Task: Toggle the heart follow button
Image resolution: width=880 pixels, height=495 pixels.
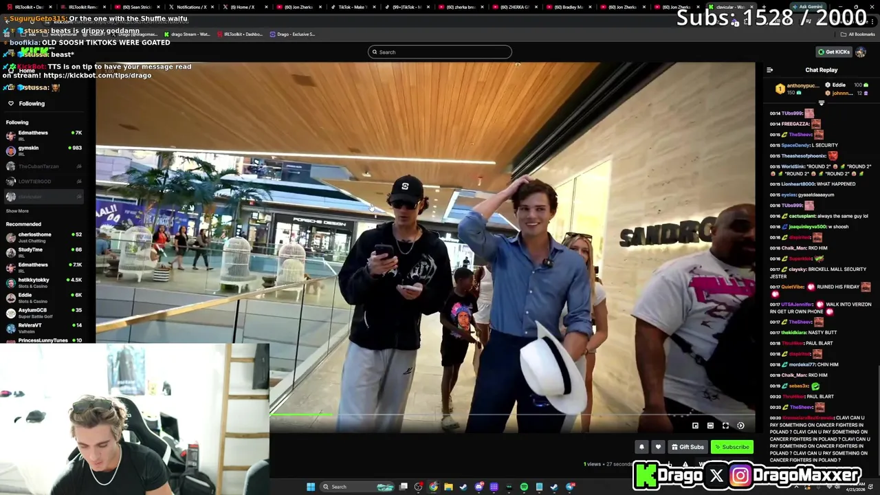Action: tap(658, 447)
